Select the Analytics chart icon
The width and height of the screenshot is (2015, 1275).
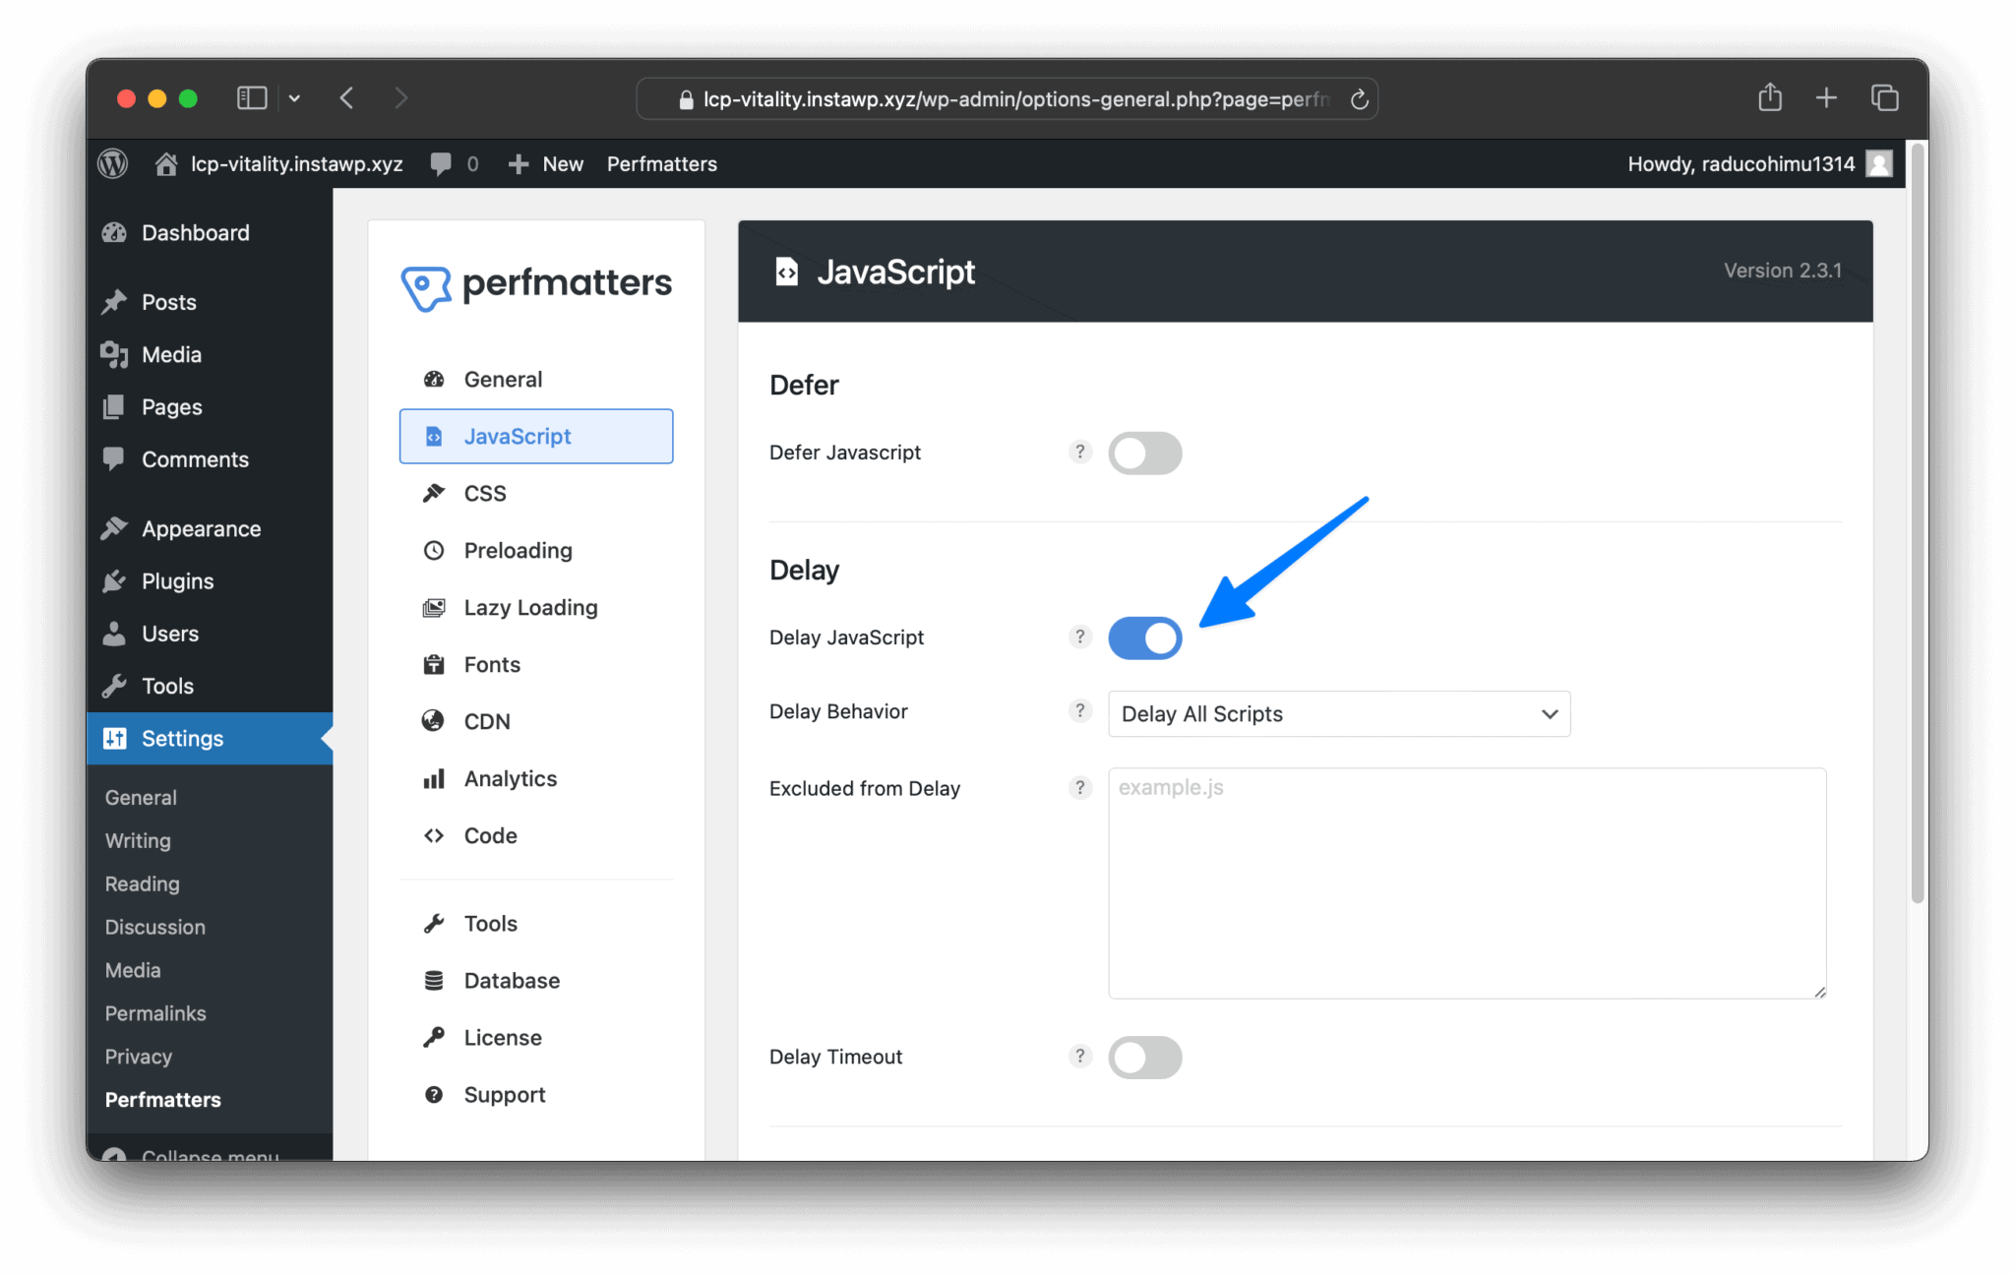click(x=433, y=778)
